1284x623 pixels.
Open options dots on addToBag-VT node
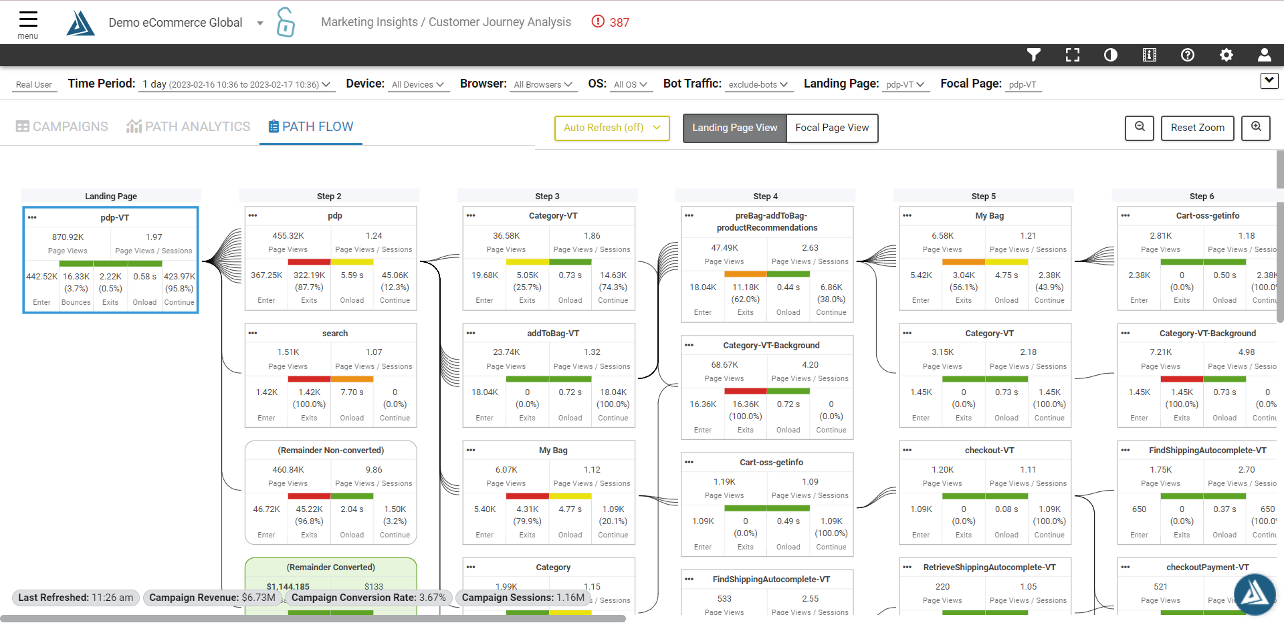click(x=471, y=333)
